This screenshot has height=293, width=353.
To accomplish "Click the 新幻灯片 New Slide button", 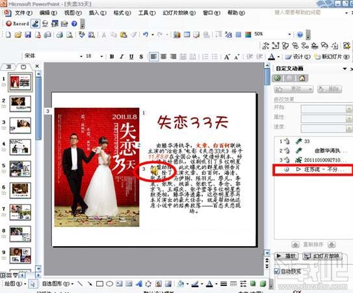I will click(x=332, y=57).
